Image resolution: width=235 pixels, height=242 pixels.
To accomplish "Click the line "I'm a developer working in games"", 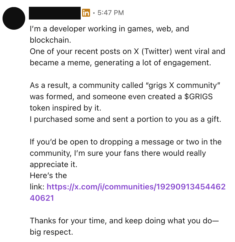I will (109, 29).
